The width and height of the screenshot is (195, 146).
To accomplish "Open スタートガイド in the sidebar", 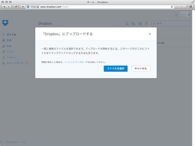I will (15, 63).
